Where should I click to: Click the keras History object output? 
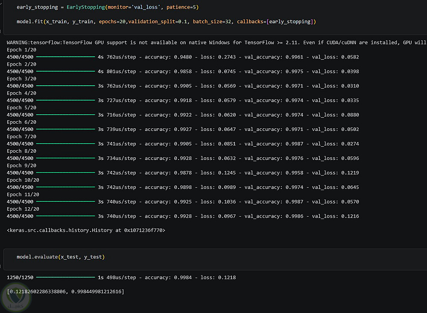click(x=86, y=230)
